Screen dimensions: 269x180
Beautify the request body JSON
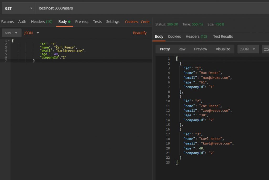139,33
